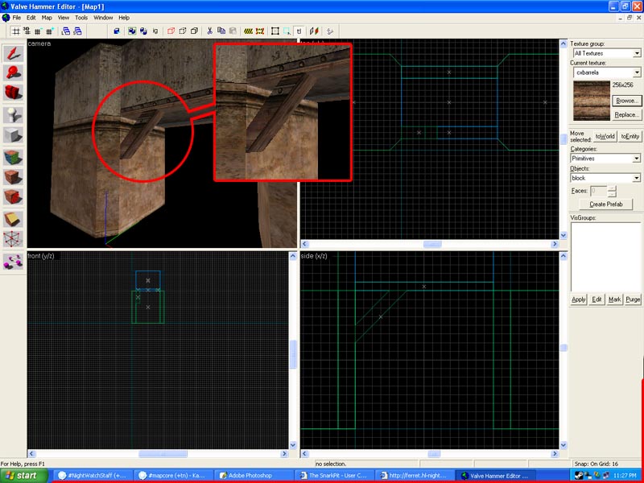The height and width of the screenshot is (483, 644).
Task: Choose the Camera tool
Action: click(13, 93)
